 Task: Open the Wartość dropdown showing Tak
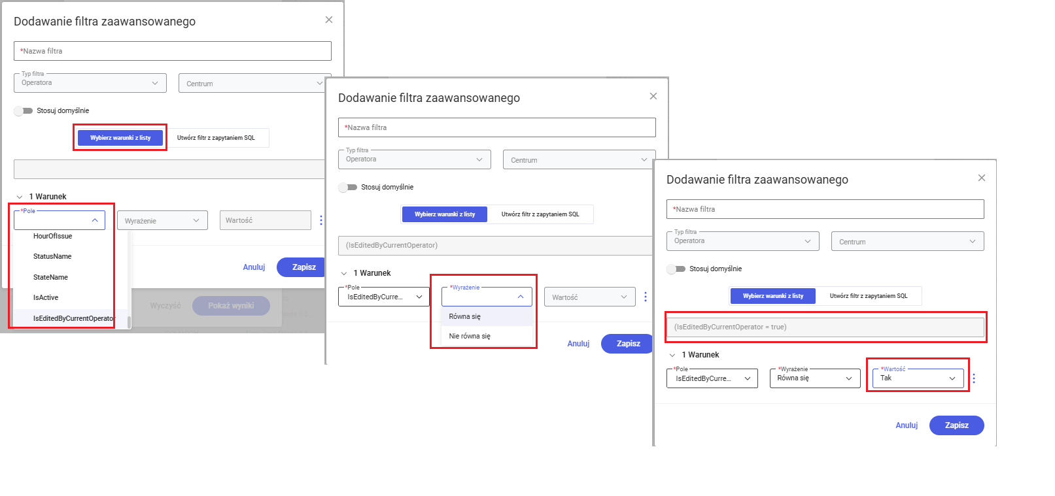(918, 378)
